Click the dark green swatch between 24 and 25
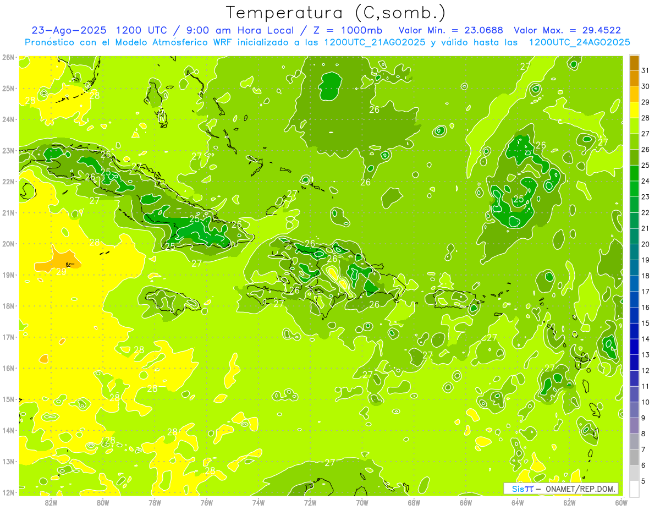The width and height of the screenshot is (660, 510). (634, 173)
